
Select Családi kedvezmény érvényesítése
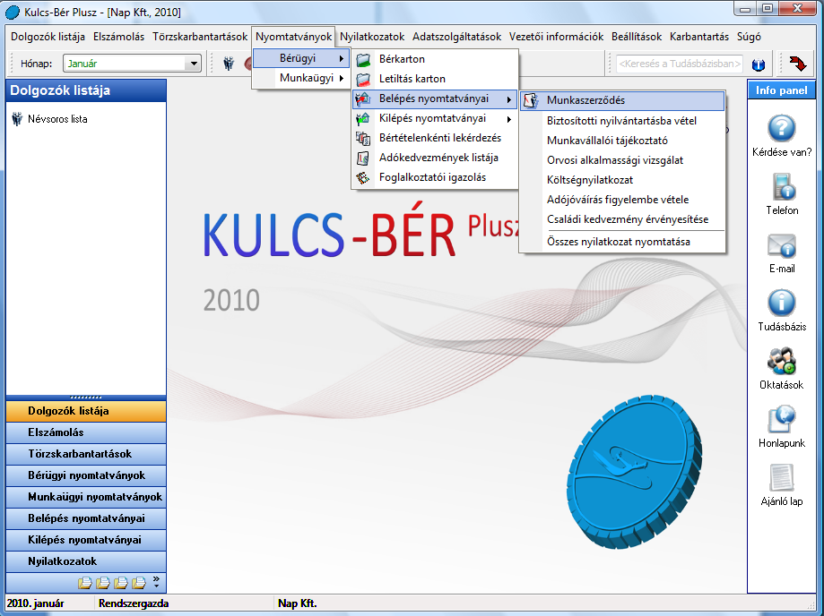pyautogui.click(x=622, y=219)
